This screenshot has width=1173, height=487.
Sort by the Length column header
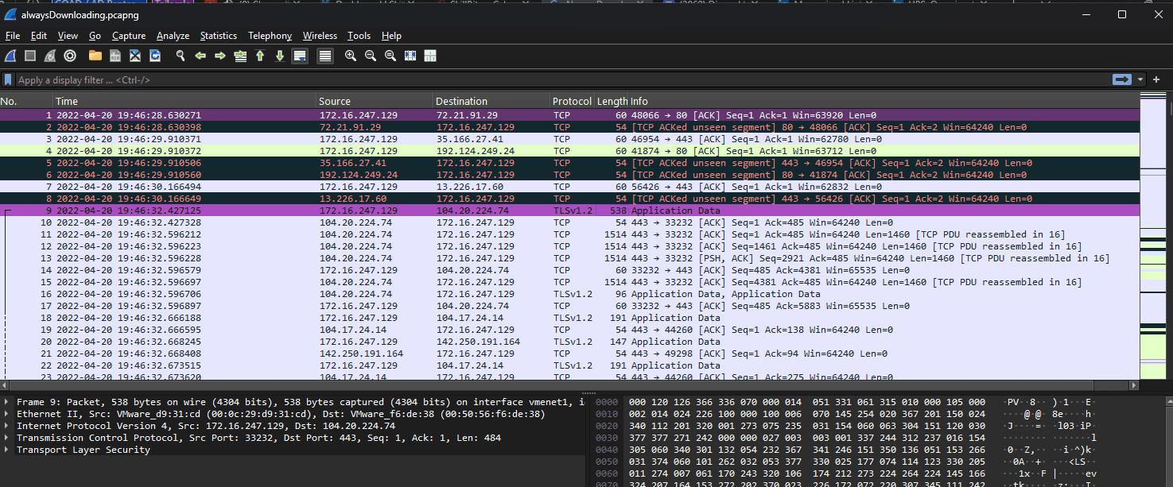(612, 101)
